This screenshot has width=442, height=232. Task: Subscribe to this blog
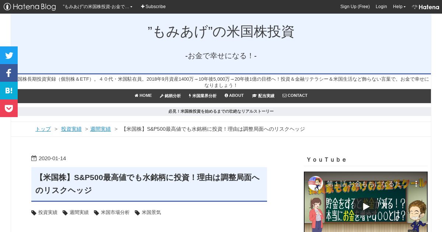(x=153, y=7)
